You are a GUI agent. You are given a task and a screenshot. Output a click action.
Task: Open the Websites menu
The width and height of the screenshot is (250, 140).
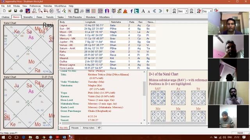(x=48, y=6)
